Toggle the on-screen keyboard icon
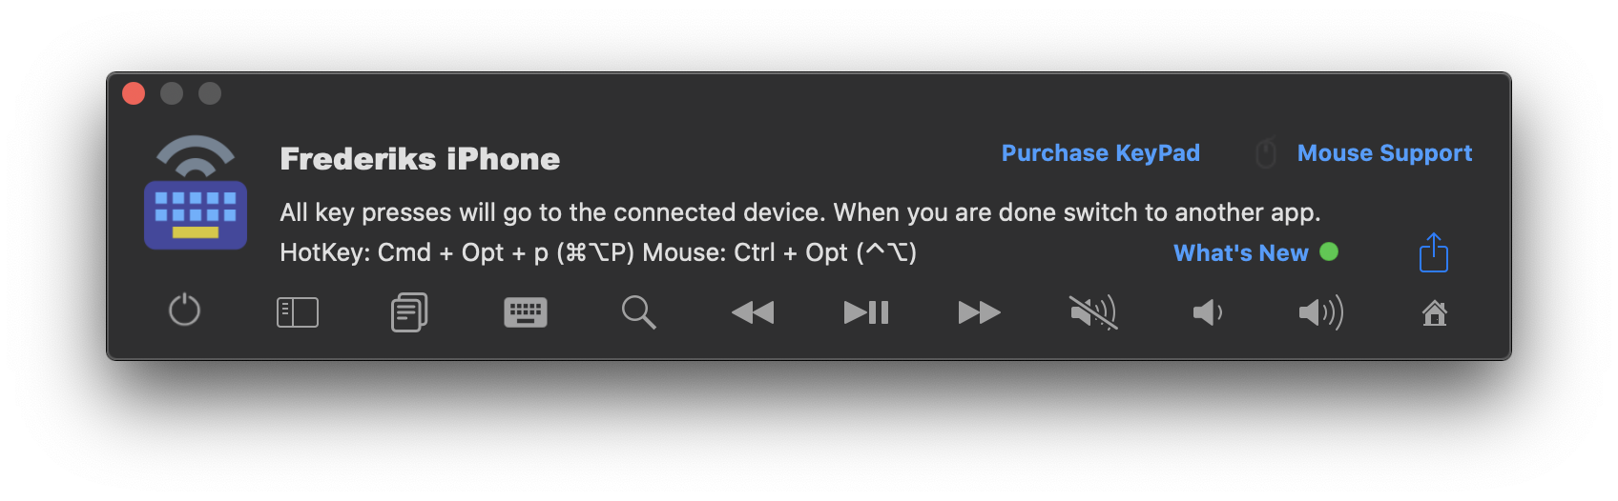This screenshot has width=1618, height=501. tap(526, 312)
